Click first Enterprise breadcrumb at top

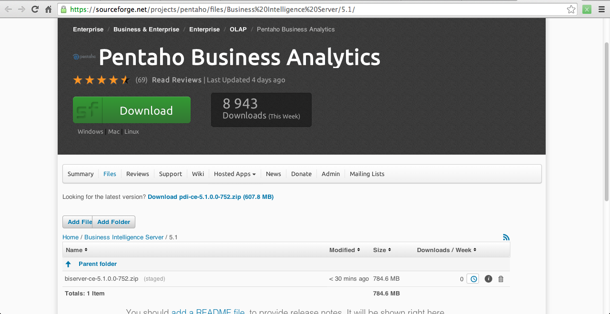[88, 29]
